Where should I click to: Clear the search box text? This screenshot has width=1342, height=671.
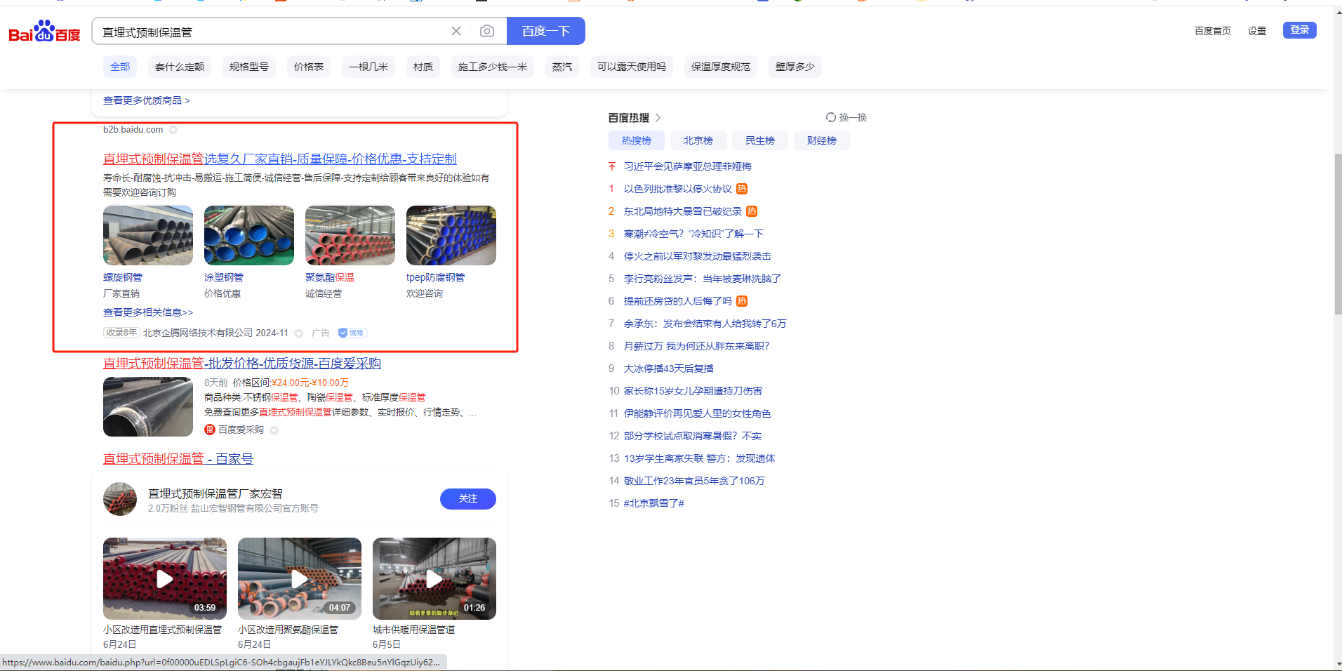[456, 31]
